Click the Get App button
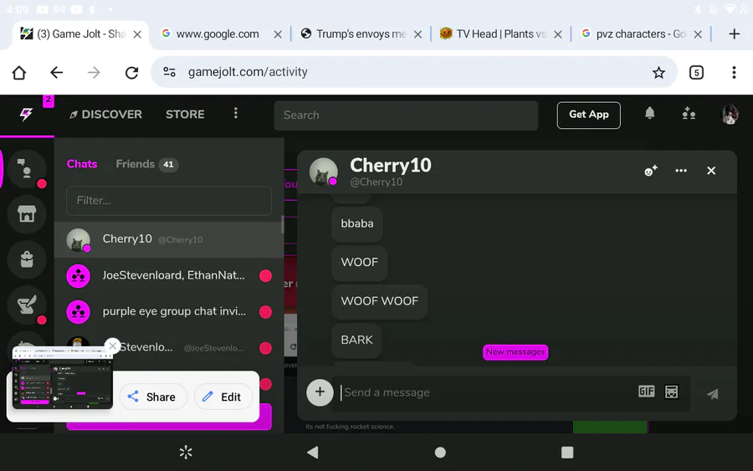753x471 pixels. pyautogui.click(x=589, y=115)
